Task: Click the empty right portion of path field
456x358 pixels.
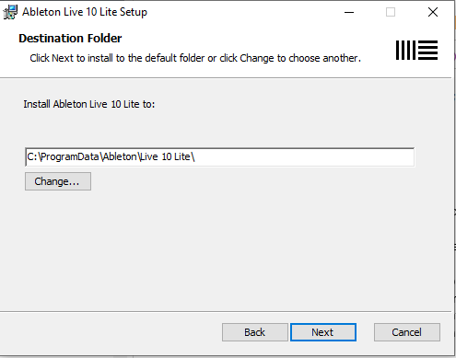Action: coord(304,157)
